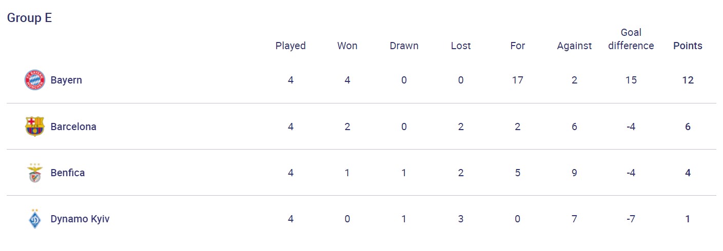Click the Group E heading
The width and height of the screenshot is (723, 251).
(x=29, y=18)
